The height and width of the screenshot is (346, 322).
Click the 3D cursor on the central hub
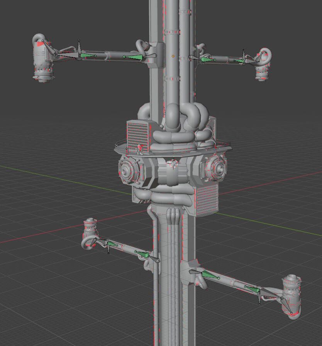[x=174, y=164]
